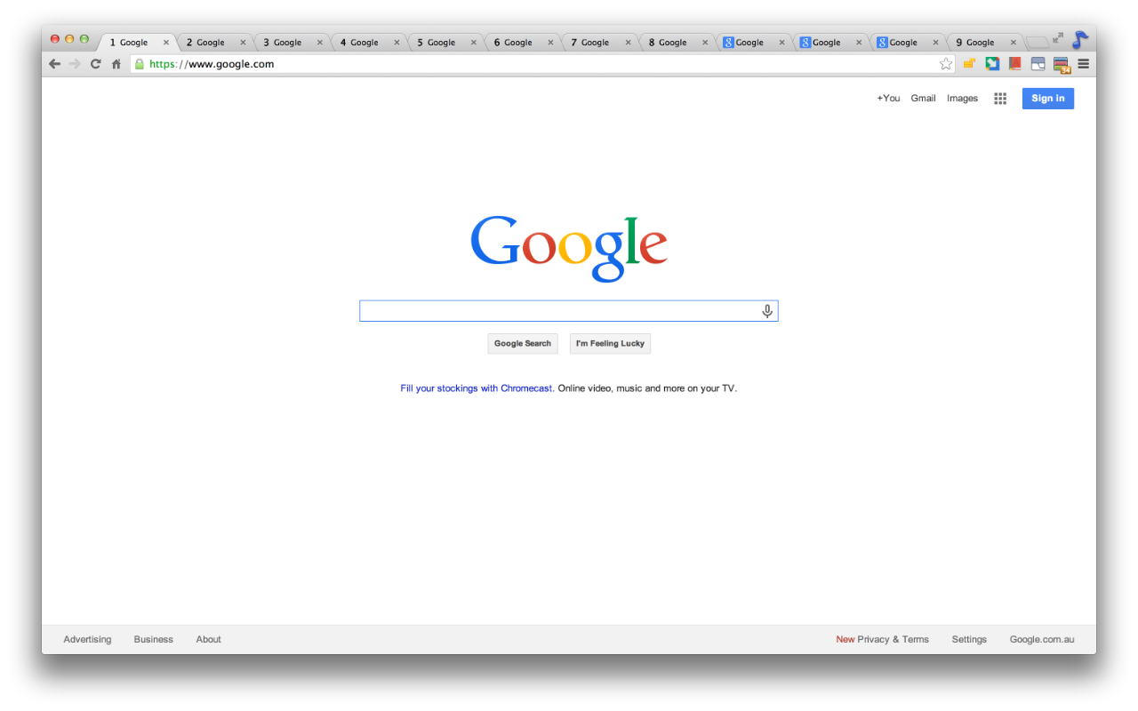
Task: Switch to the 6 Google tab
Action: point(523,43)
